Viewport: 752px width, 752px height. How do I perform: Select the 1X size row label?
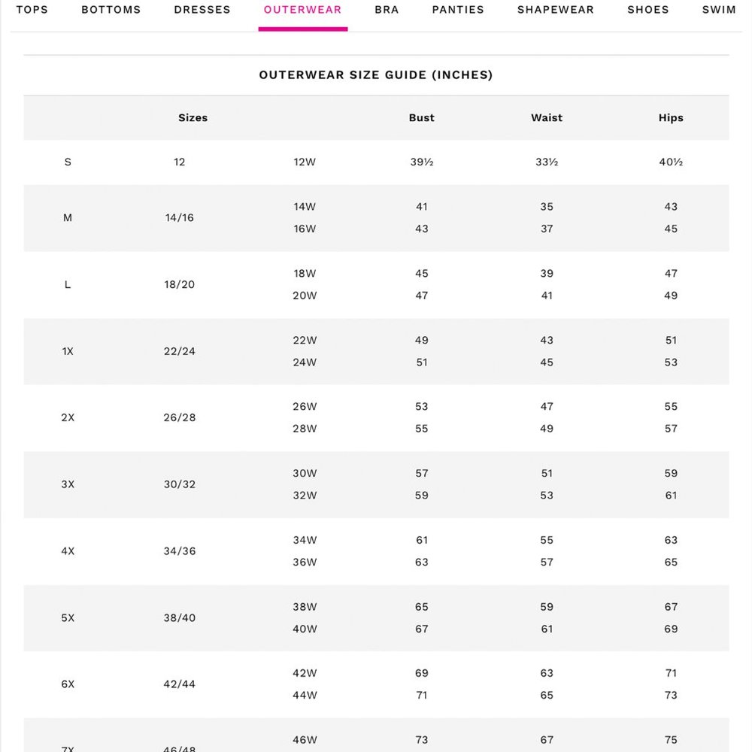click(68, 351)
